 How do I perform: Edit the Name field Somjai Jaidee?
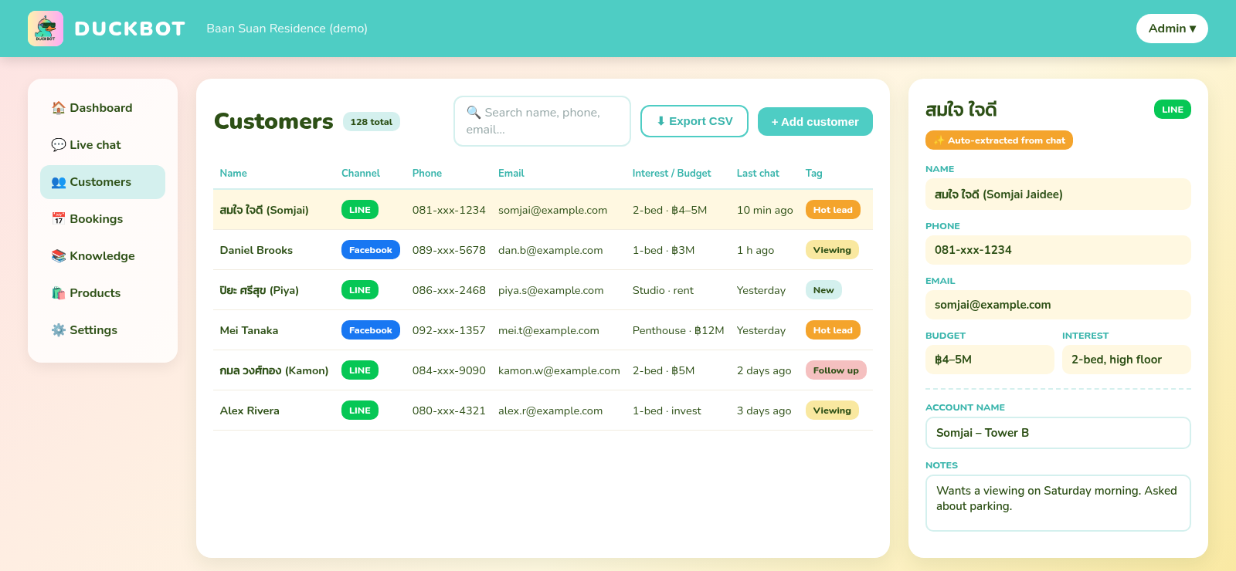click(x=1058, y=194)
